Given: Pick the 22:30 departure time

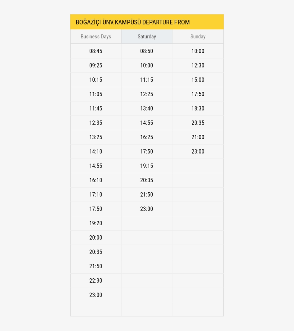Looking at the screenshot, I should click(x=96, y=281).
